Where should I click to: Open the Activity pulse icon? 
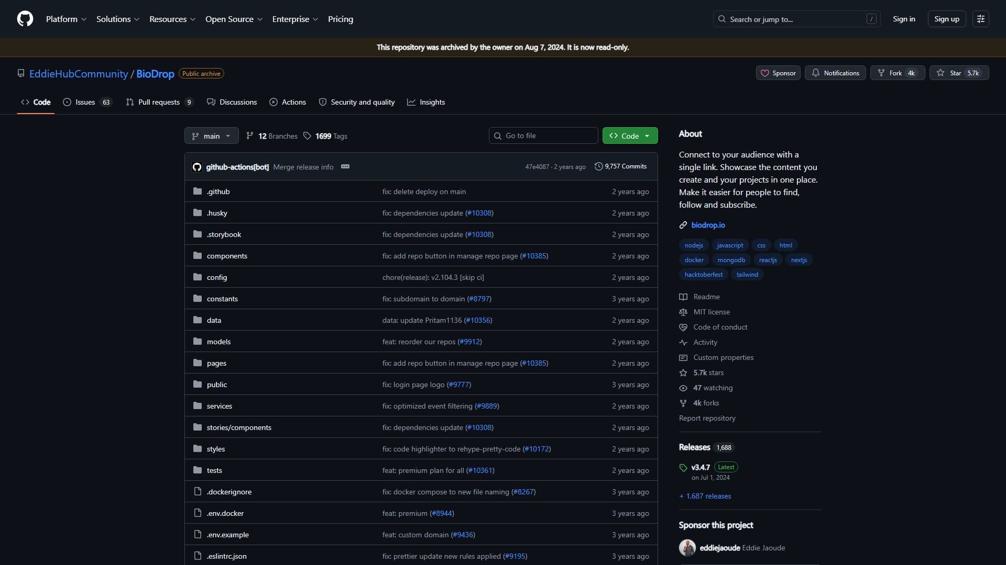pyautogui.click(x=683, y=342)
